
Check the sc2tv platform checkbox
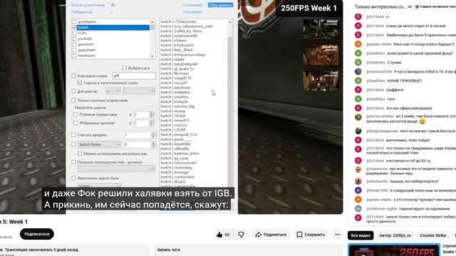click(x=74, y=33)
